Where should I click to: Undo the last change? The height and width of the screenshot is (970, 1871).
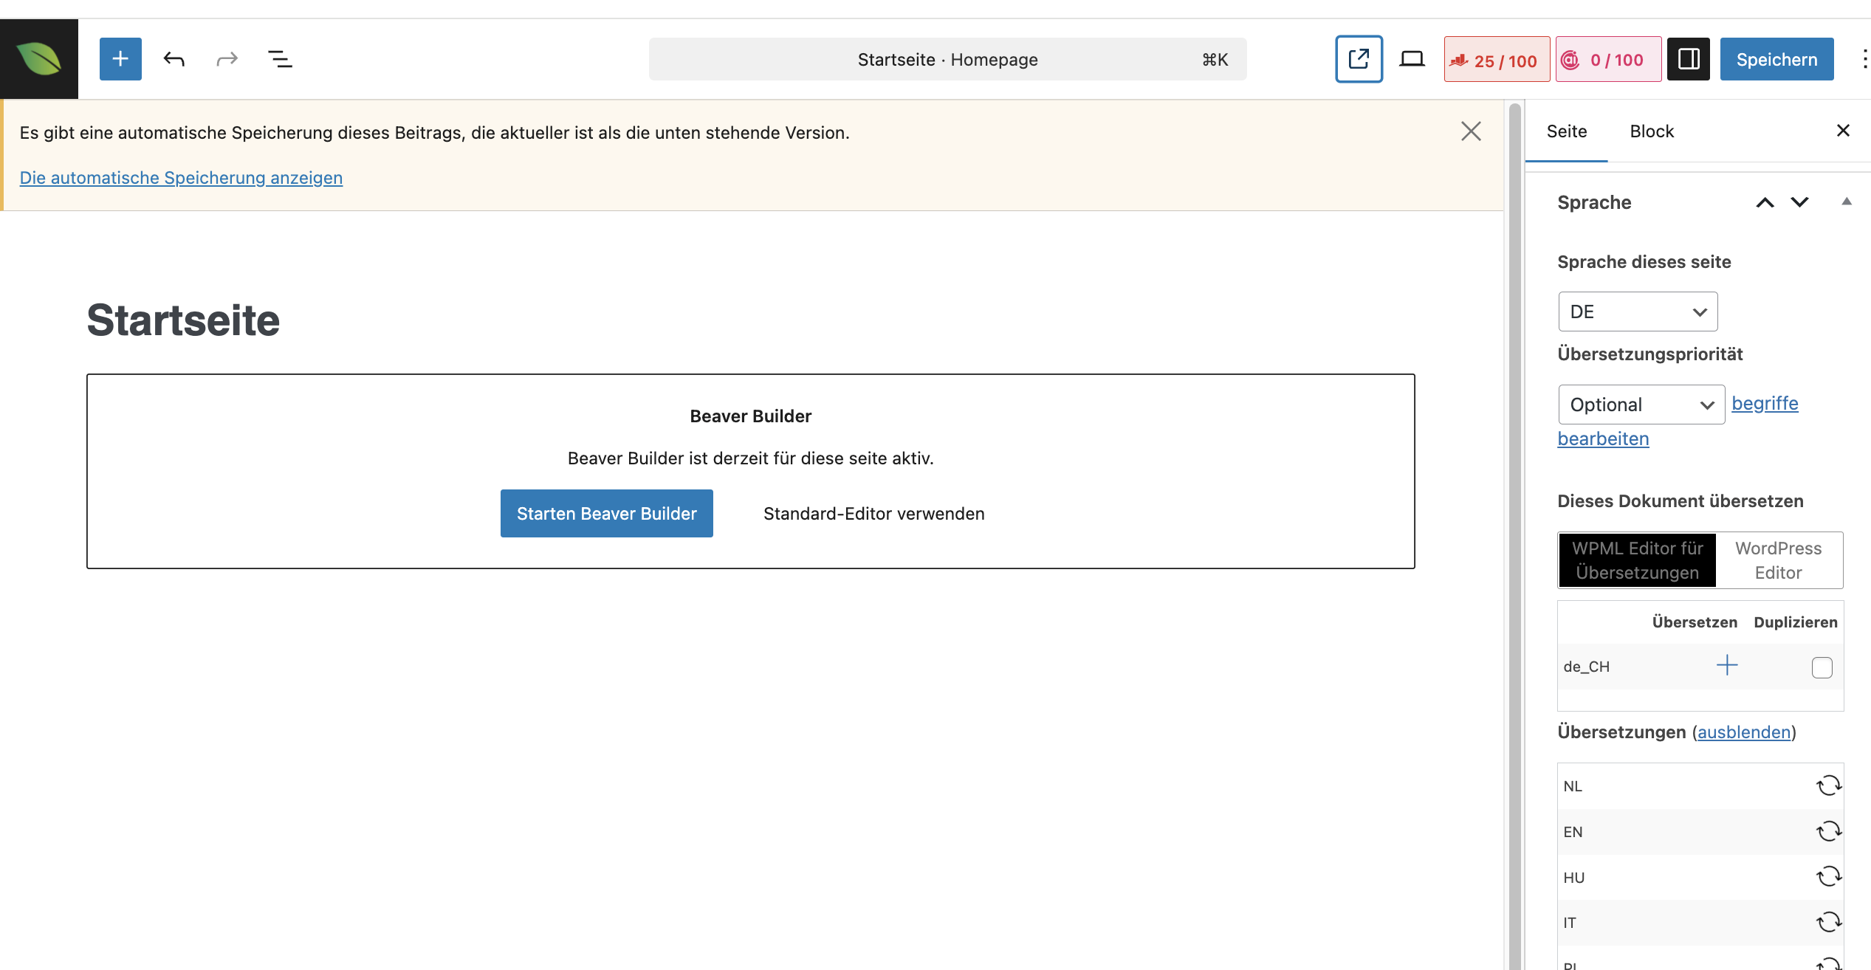point(174,59)
